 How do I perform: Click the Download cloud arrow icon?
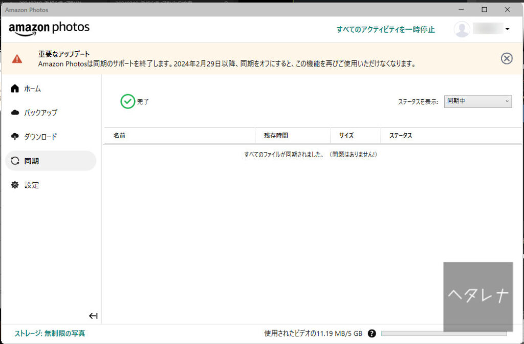coord(15,137)
